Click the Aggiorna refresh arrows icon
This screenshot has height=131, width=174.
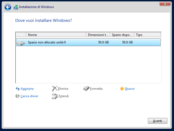coord(18,89)
